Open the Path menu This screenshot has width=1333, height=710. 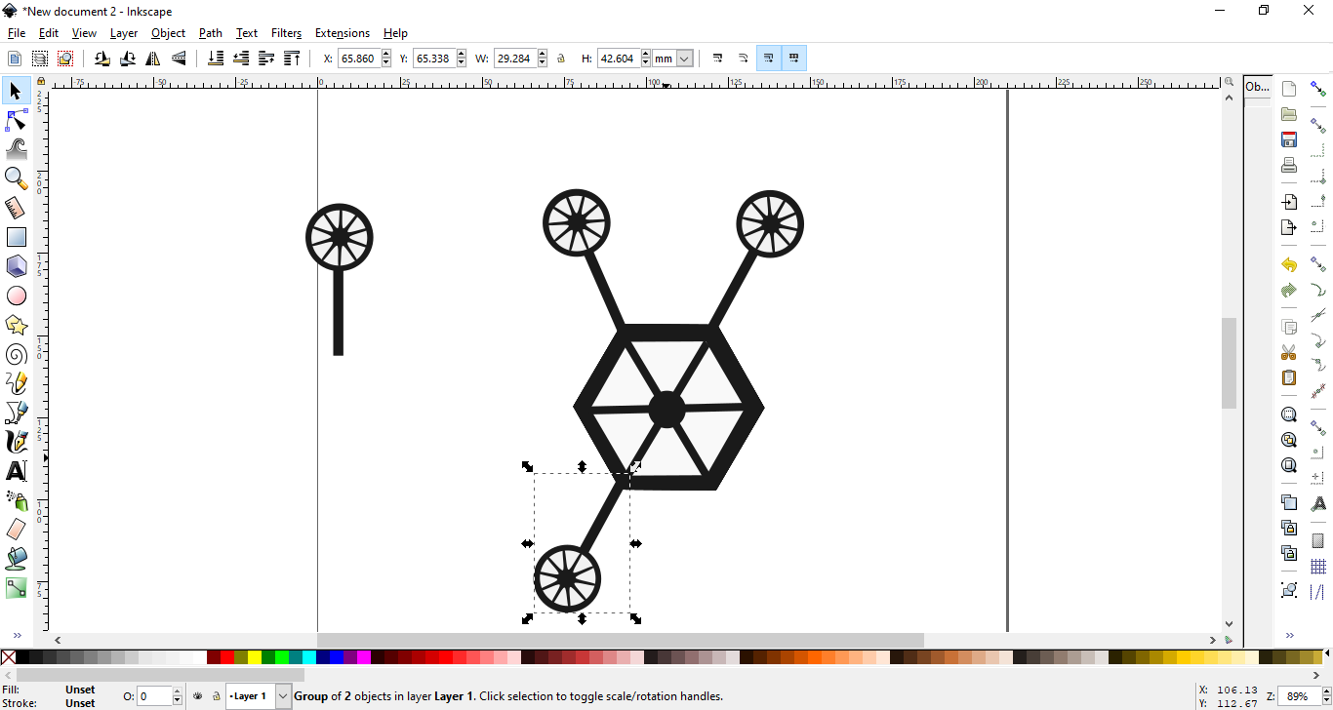pos(211,33)
